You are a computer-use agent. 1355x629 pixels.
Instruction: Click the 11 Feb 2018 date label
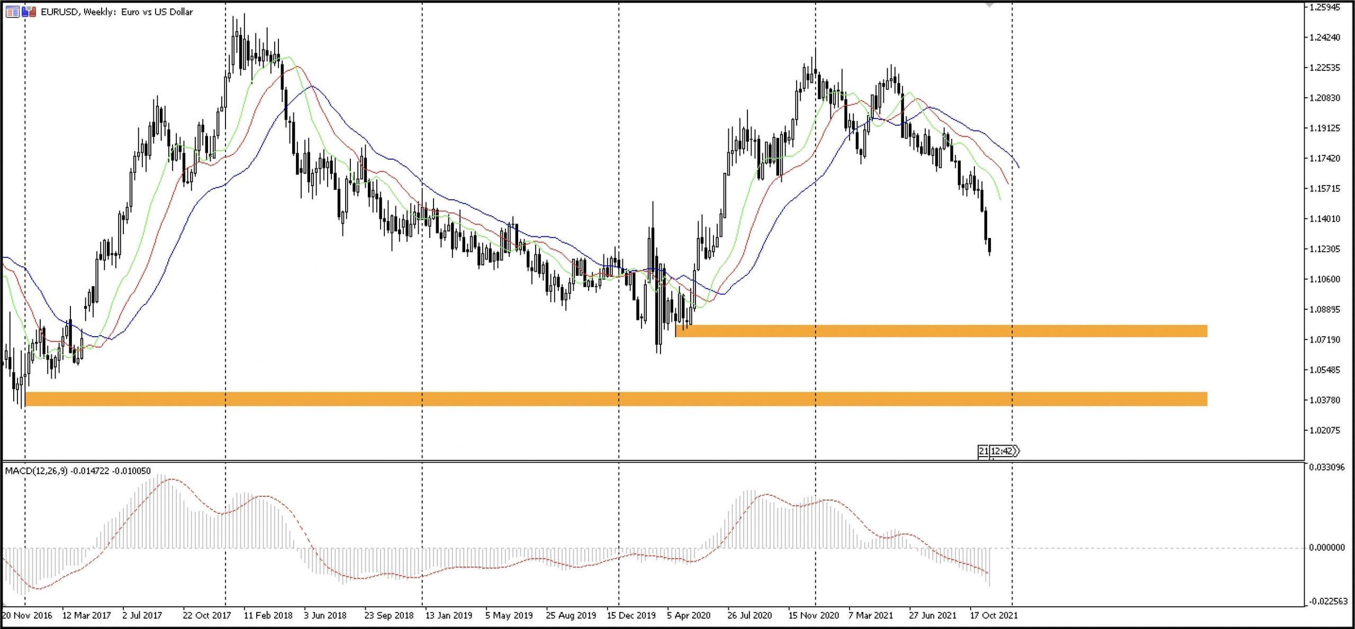tap(268, 615)
